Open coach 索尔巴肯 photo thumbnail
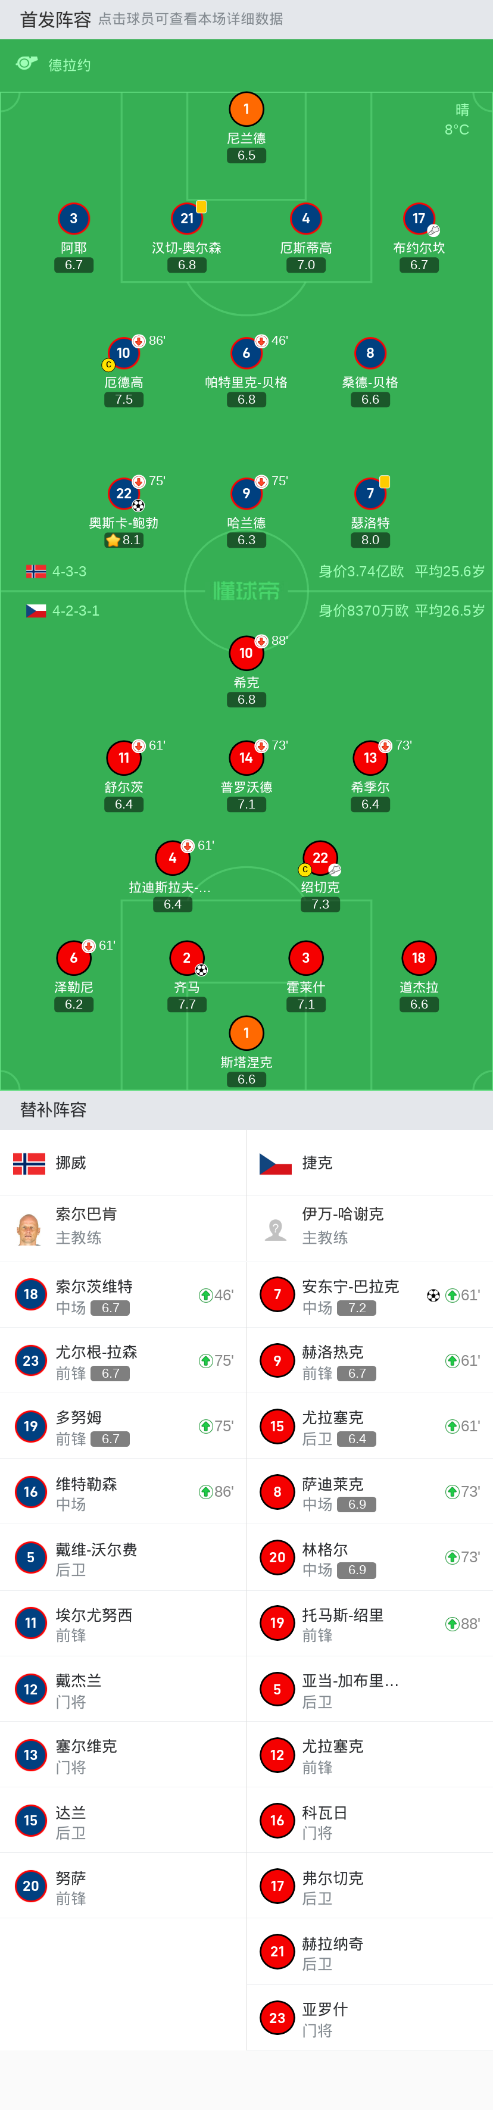Viewport: 493px width, 2110px height. pyautogui.click(x=30, y=1229)
